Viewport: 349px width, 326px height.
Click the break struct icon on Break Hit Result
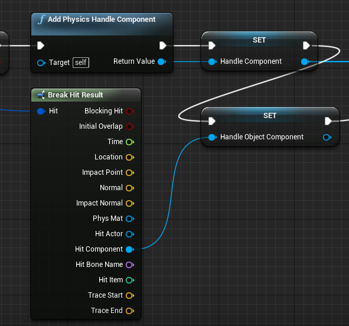(41, 95)
